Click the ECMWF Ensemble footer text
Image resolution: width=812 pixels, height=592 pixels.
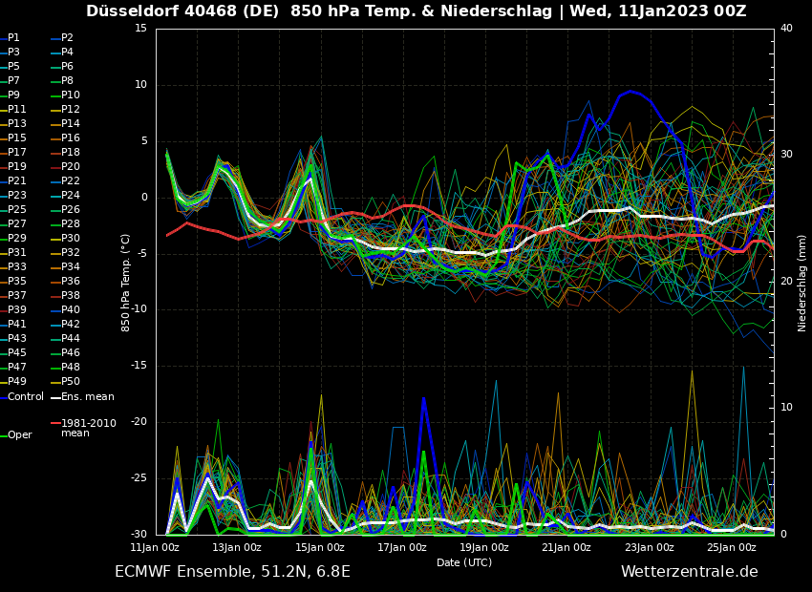[232, 572]
